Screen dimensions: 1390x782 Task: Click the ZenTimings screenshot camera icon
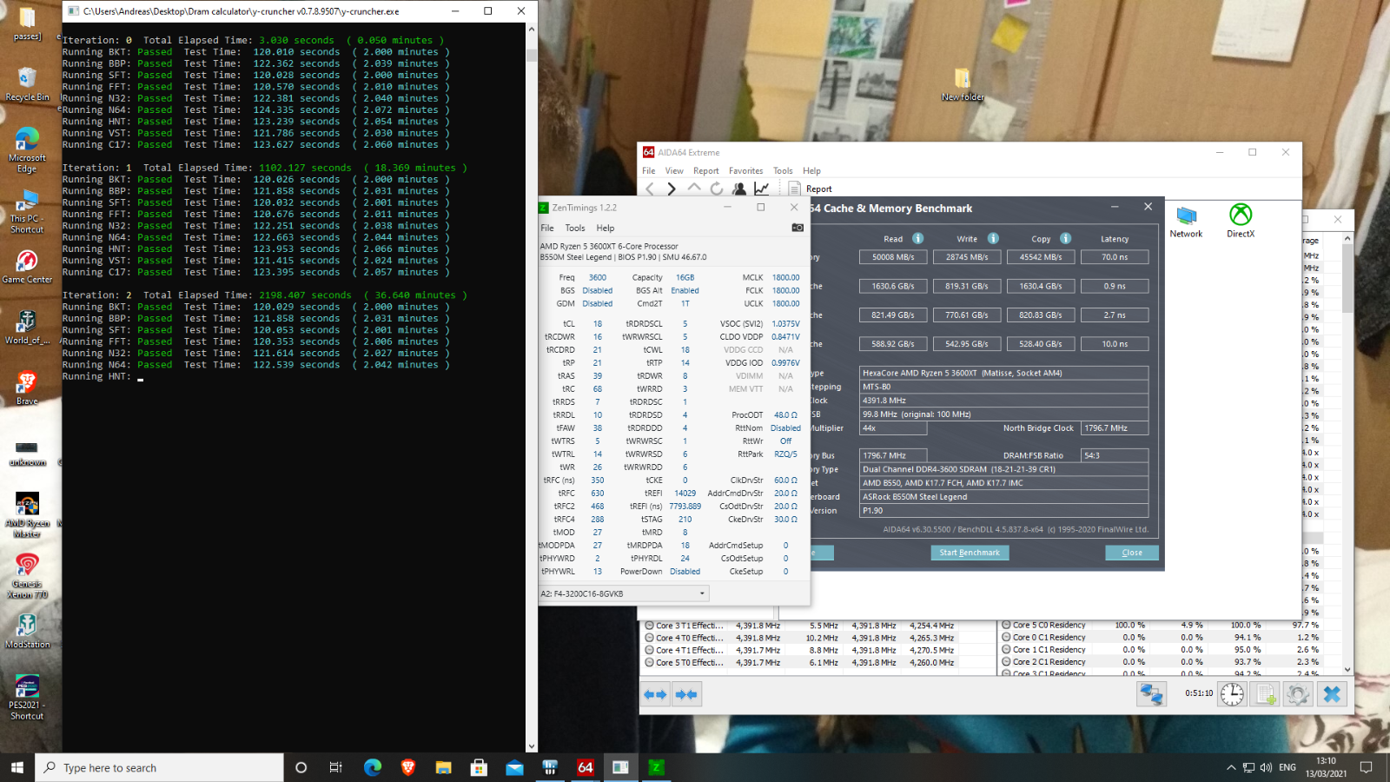coord(798,228)
